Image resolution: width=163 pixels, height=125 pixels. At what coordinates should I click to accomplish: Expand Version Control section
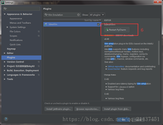5,62
